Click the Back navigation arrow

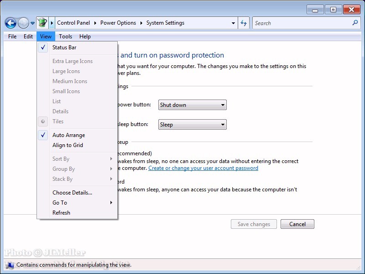10,23
